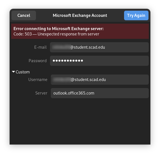160x155 pixels.
Task: Collapse the Custom section disclosure triangle
Action: coord(13,72)
